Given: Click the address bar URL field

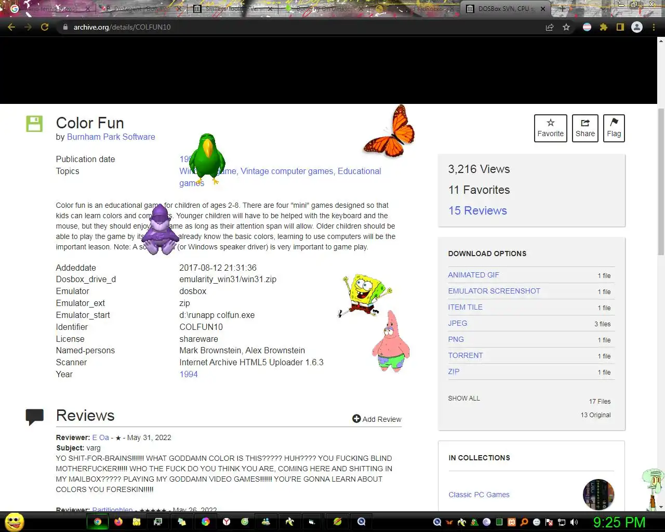Looking at the screenshot, I should [301, 27].
